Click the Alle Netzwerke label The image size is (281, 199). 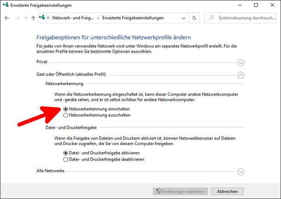tap(50, 171)
